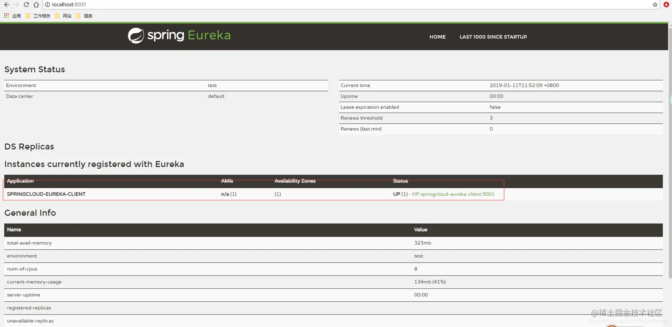Go to the browser home icon
Image resolution: width=672 pixels, height=327 pixels.
(36, 4)
